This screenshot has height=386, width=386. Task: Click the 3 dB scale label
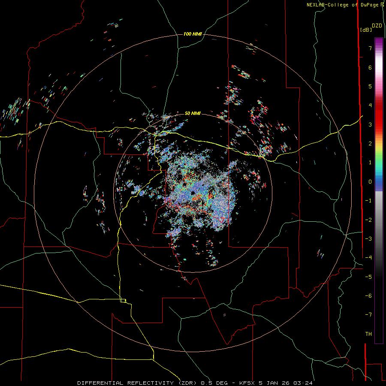tap(370, 124)
